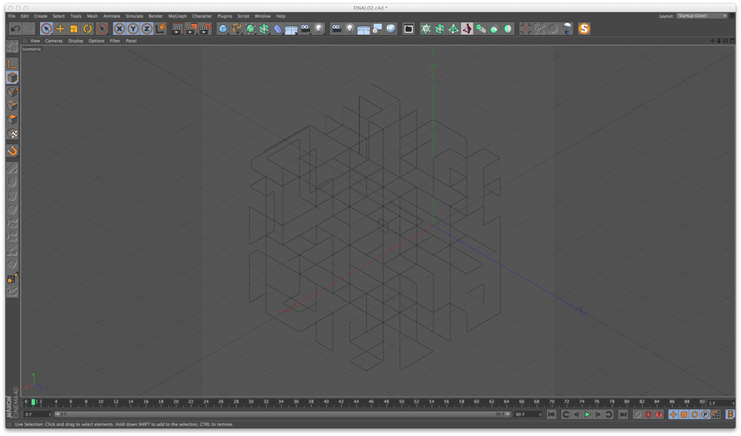Enable Texture mode icon
This screenshot has width=741, height=436.
click(x=13, y=133)
